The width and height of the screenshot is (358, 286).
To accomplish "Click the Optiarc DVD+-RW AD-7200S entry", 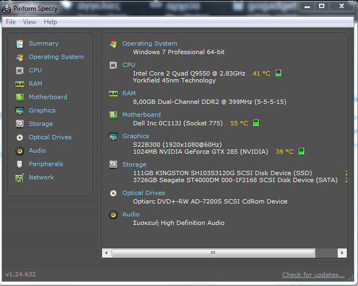I will (x=211, y=201).
